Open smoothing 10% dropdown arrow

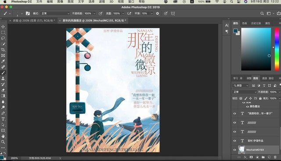coord(151,14)
